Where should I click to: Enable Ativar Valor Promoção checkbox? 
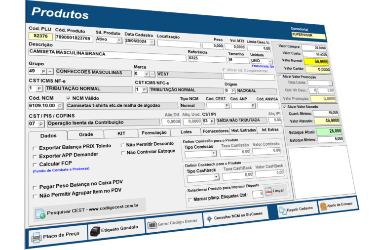coord(280,77)
